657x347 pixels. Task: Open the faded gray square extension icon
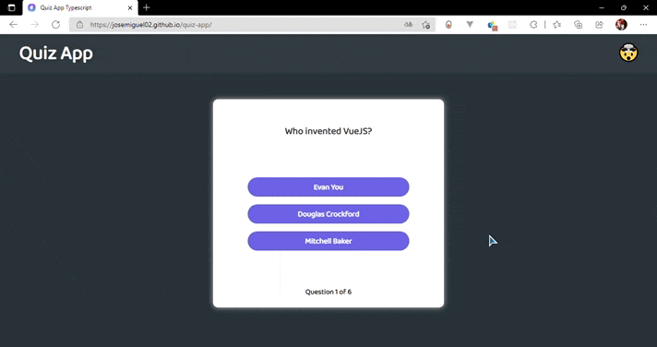click(512, 25)
